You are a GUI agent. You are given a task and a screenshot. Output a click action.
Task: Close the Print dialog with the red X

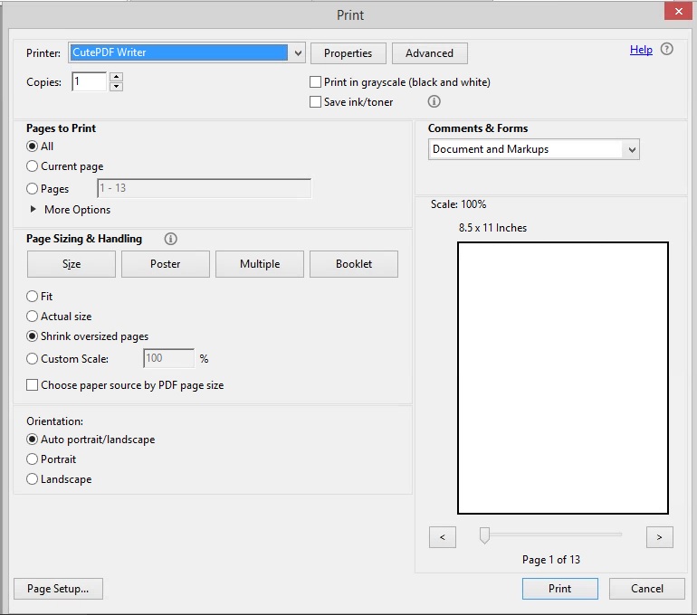(x=678, y=11)
